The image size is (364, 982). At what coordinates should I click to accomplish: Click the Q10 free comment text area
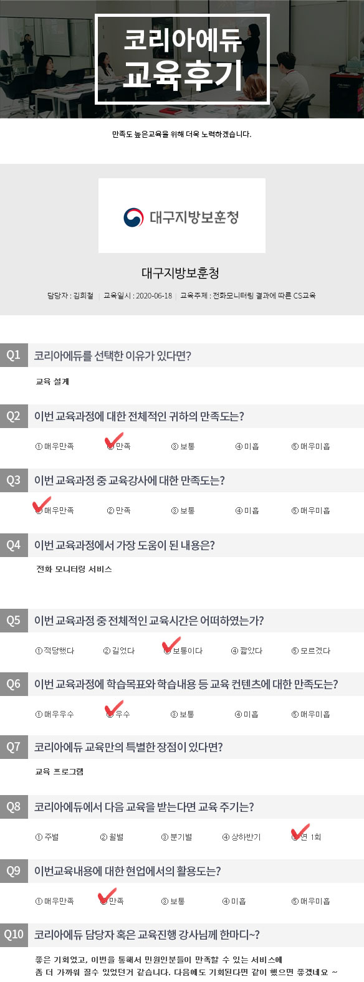pyautogui.click(x=186, y=966)
